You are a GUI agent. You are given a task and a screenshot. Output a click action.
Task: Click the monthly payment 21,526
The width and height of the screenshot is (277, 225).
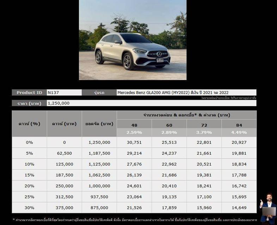click(x=134, y=208)
